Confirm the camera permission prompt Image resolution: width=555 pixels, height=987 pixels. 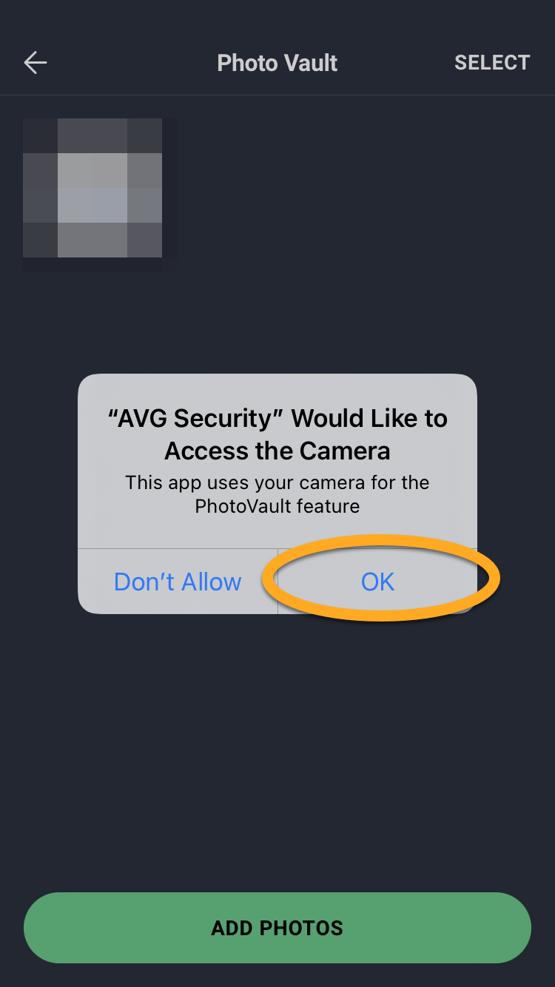point(377,582)
